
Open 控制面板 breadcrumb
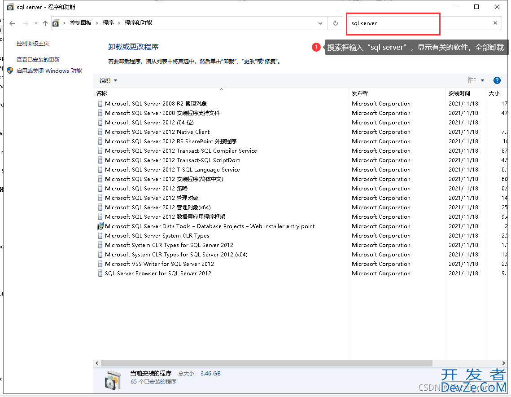pyautogui.click(x=80, y=23)
